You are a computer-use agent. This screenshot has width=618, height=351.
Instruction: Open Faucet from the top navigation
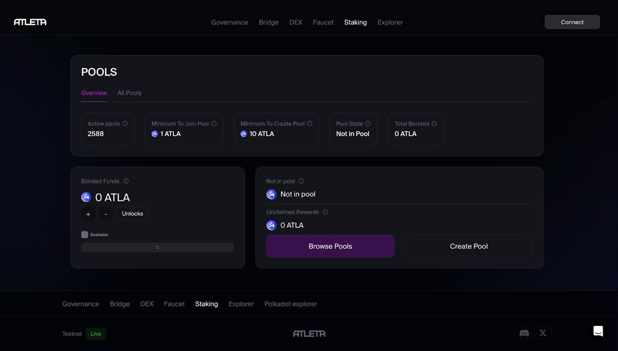(323, 22)
